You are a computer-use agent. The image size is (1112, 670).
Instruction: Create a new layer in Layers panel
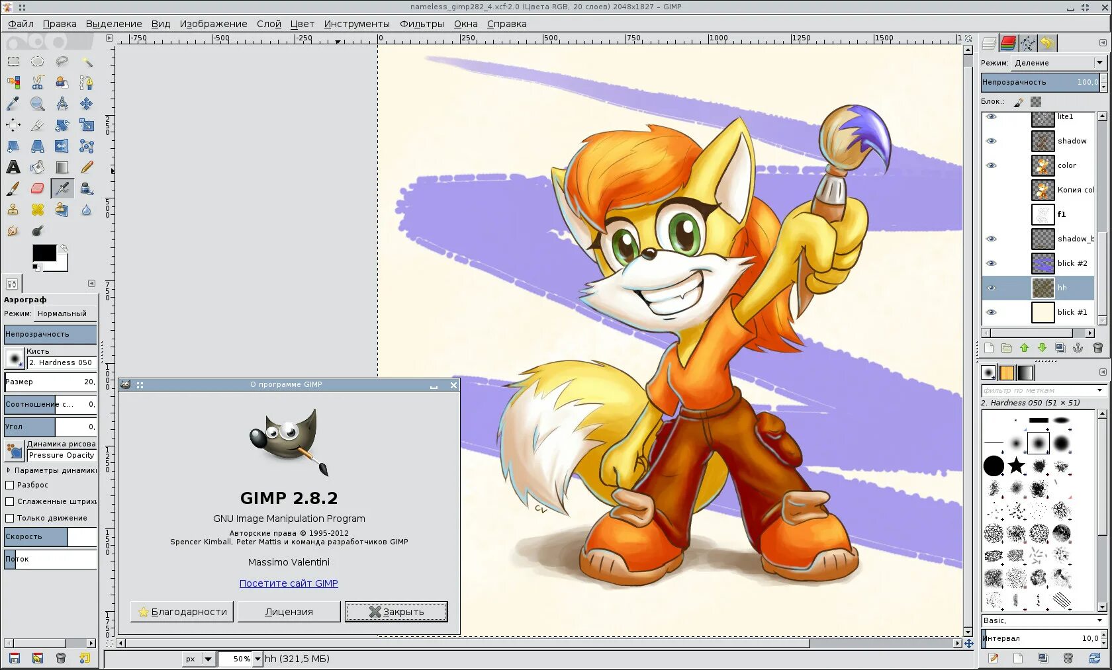click(989, 348)
